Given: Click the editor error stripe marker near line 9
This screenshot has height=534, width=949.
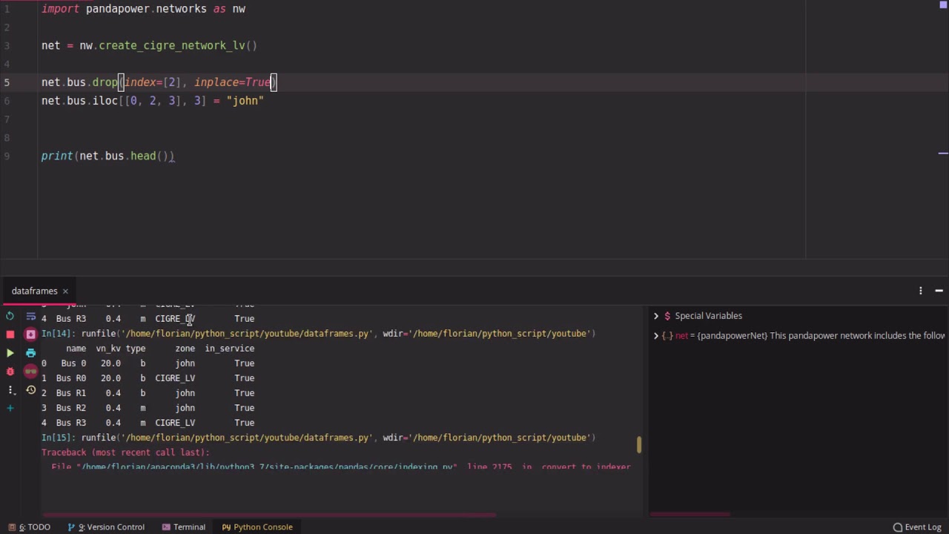Looking at the screenshot, I should [943, 154].
